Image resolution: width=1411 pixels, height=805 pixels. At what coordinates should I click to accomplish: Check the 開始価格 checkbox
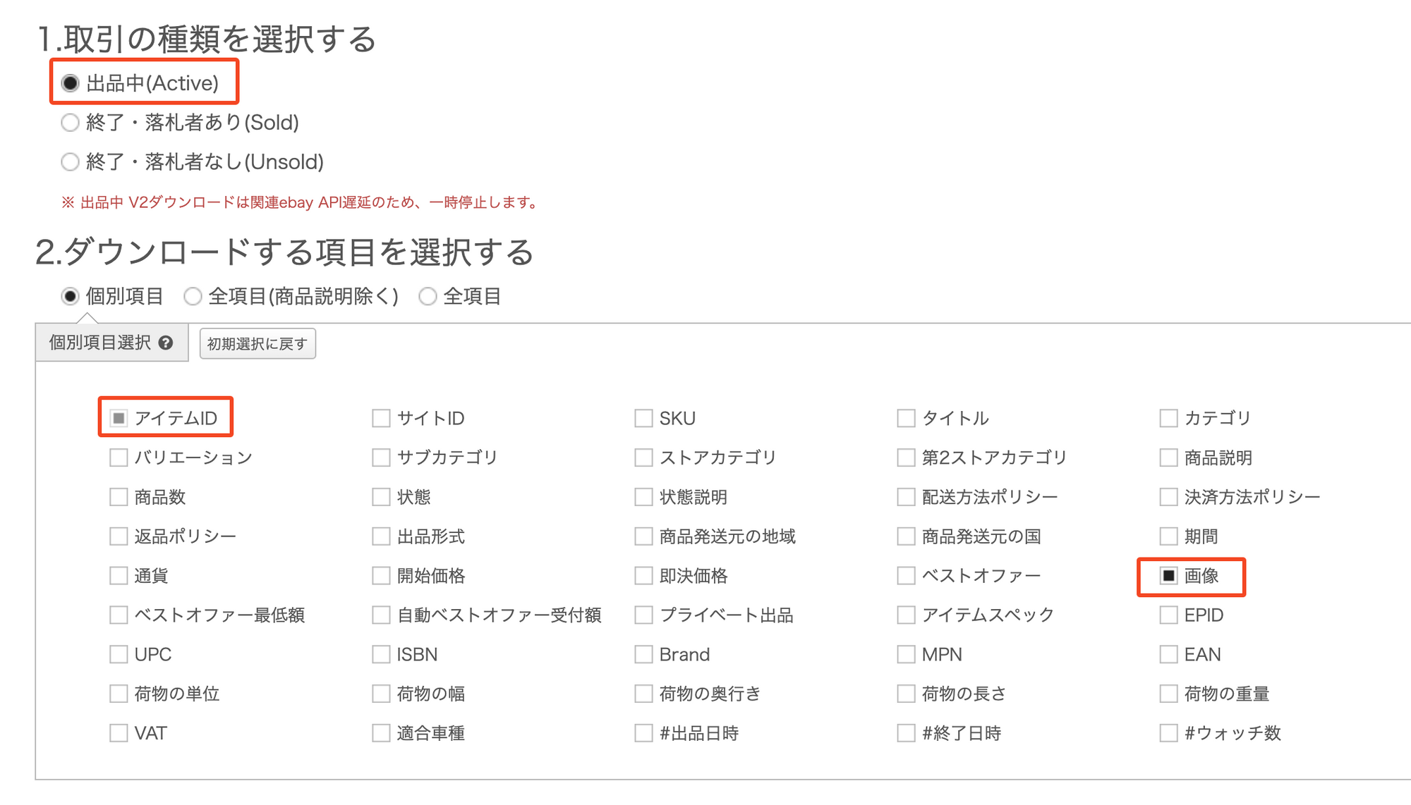[381, 576]
